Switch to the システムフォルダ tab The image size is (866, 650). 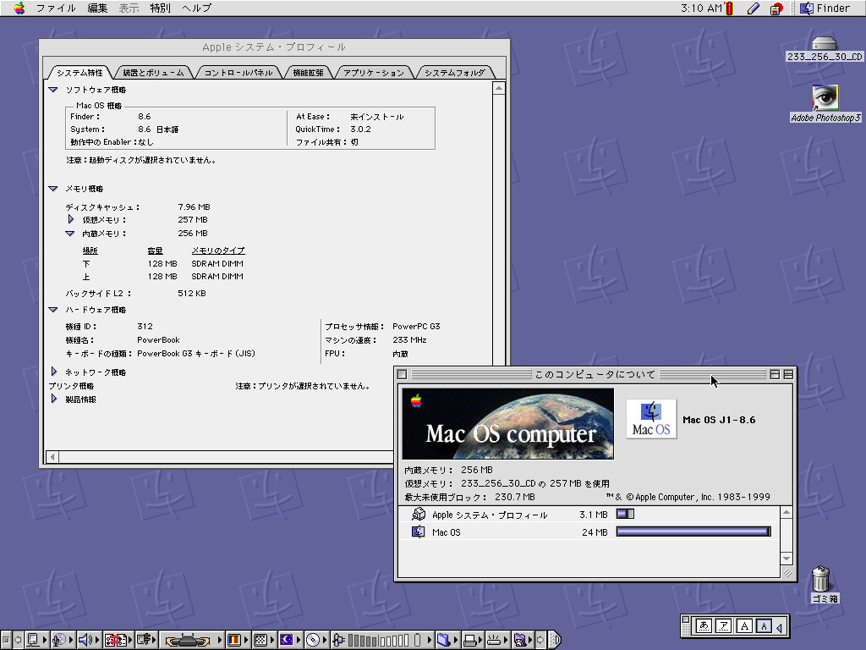pos(454,73)
